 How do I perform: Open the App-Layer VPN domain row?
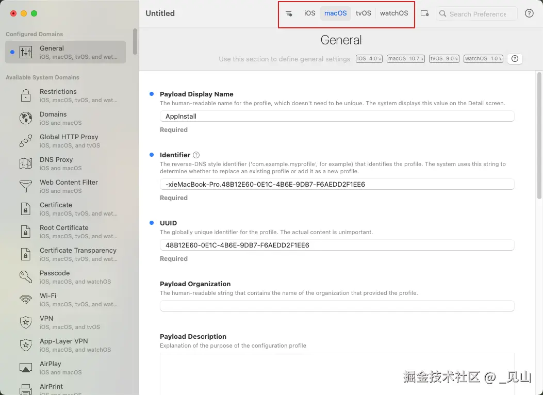[65, 345]
